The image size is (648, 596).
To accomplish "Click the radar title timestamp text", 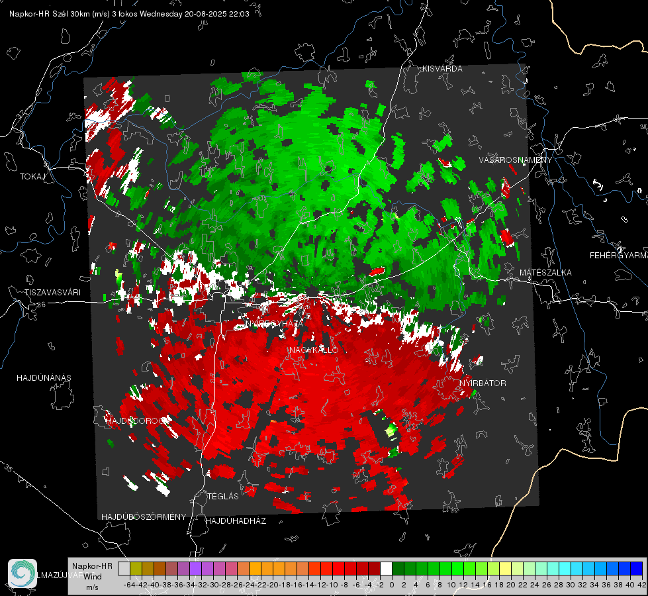I will point(129,14).
